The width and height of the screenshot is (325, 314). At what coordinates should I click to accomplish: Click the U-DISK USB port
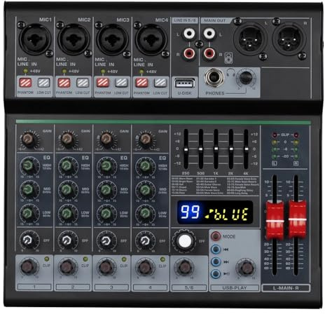click(x=185, y=83)
